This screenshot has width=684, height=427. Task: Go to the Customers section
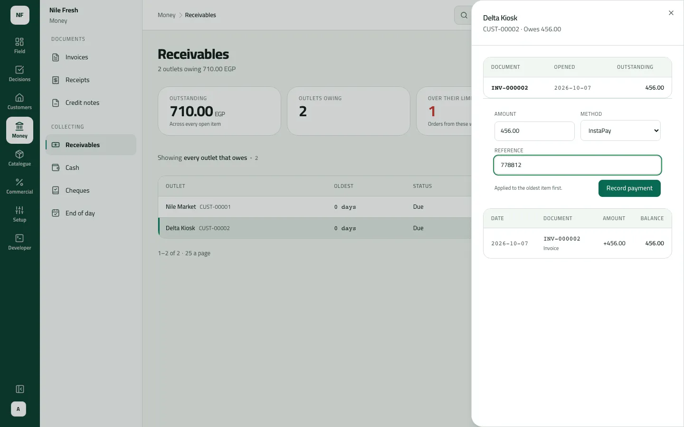click(19, 102)
